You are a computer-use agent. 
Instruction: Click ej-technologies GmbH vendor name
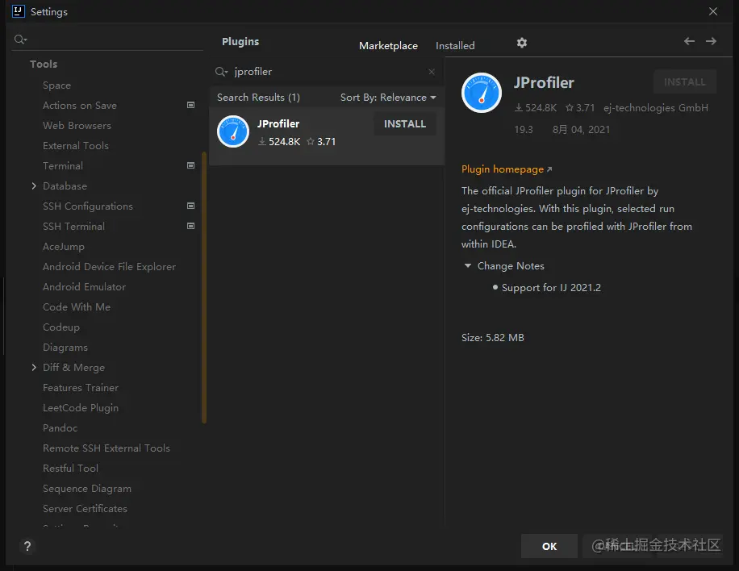(656, 108)
